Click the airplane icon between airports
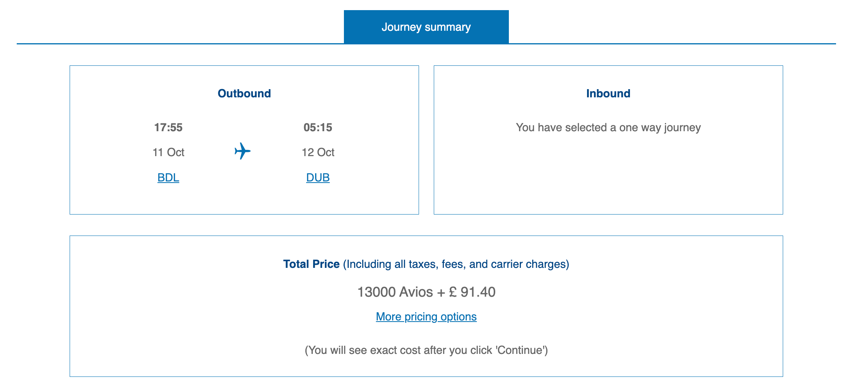This screenshot has width=845, height=387. [242, 151]
